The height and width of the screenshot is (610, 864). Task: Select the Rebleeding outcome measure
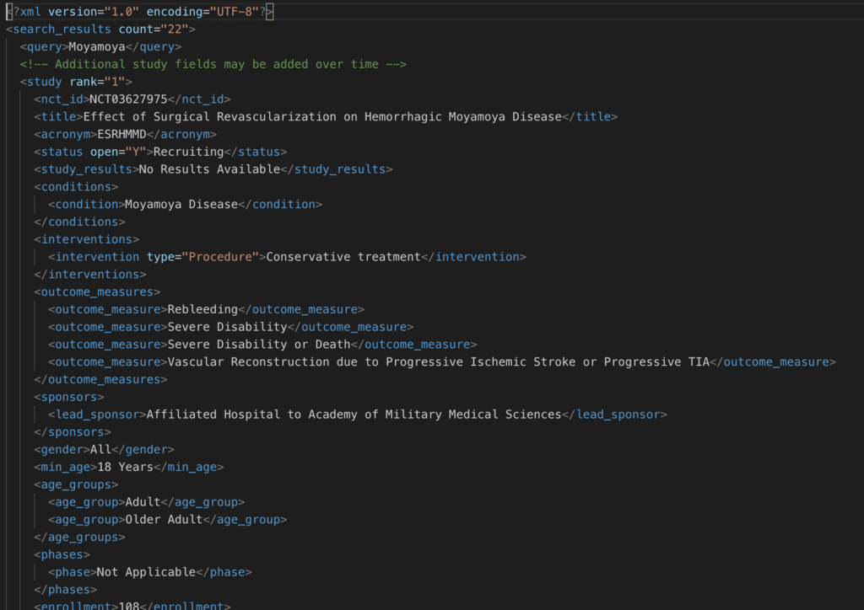tap(202, 310)
